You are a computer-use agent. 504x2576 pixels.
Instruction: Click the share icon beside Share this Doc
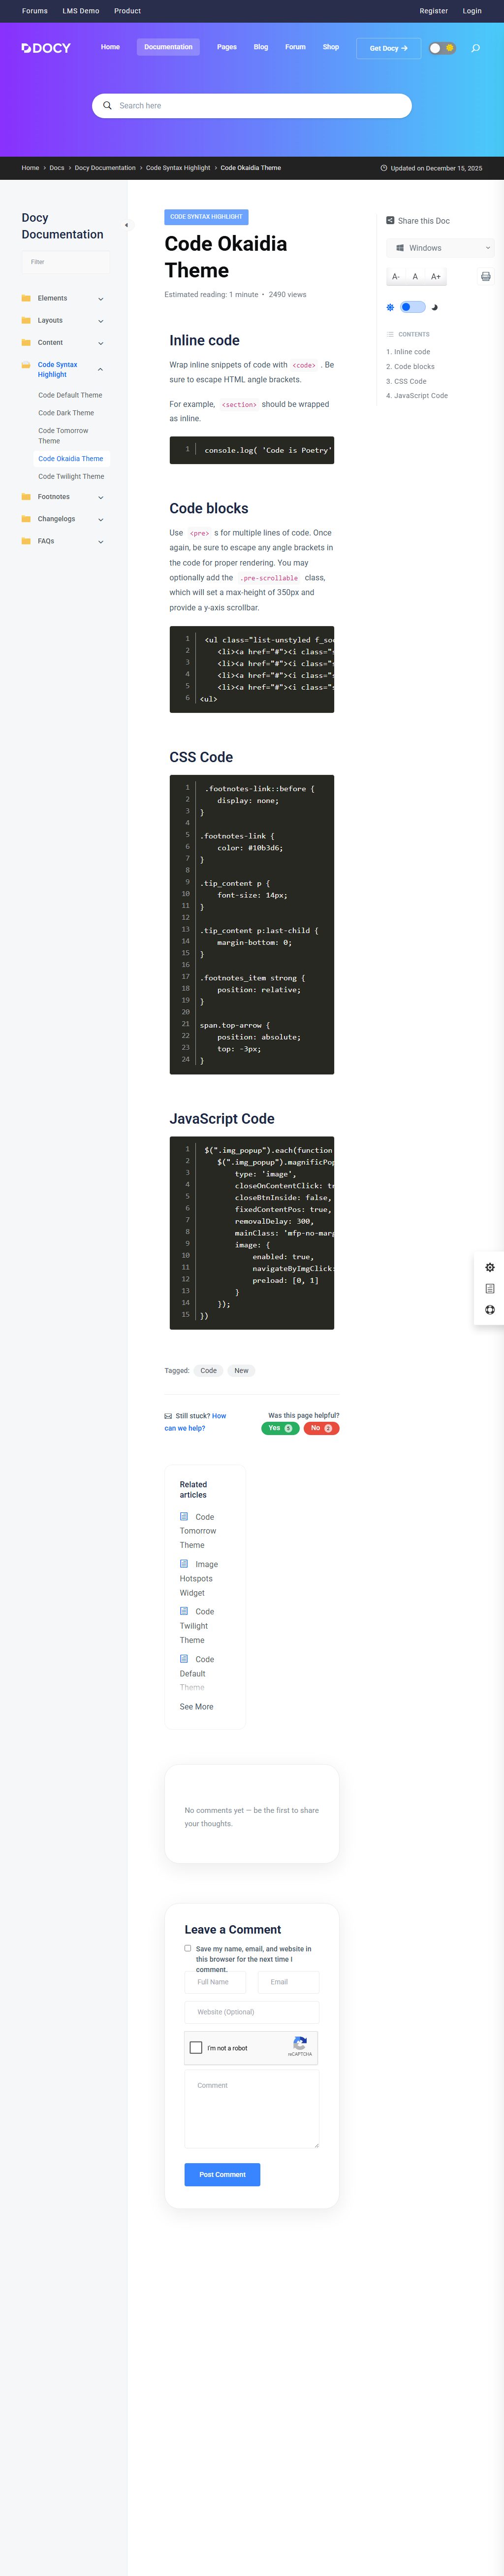click(x=390, y=220)
